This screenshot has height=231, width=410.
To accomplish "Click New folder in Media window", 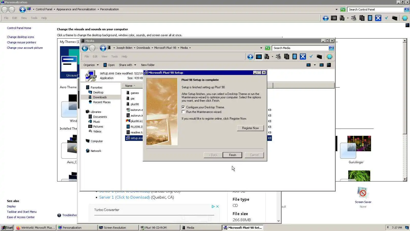I will (148, 65).
